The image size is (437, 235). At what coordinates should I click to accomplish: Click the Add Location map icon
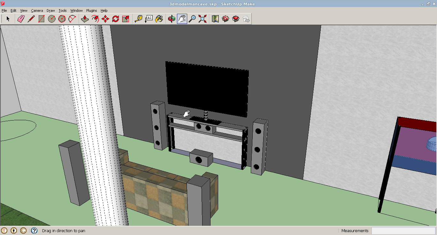pos(215,19)
